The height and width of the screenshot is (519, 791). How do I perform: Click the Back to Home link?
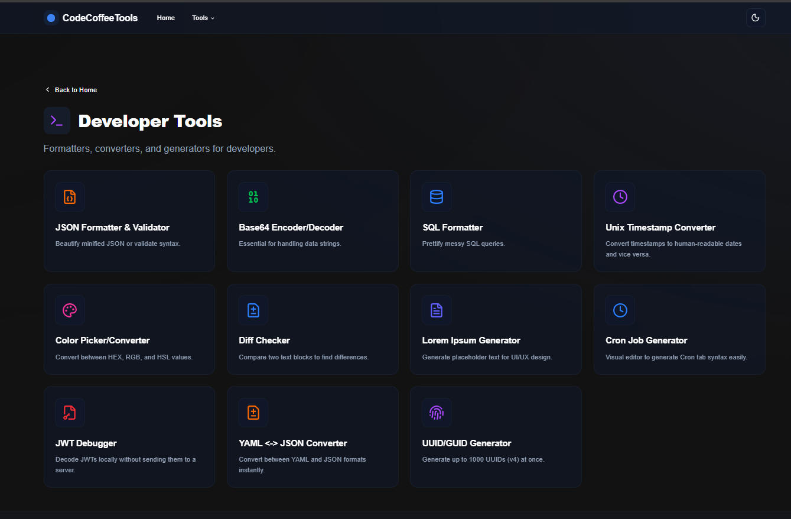(71, 89)
